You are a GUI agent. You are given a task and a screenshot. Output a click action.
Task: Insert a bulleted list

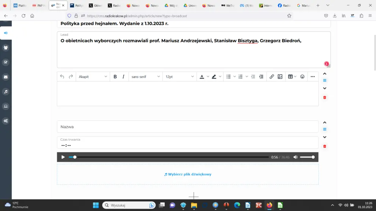pyautogui.click(x=229, y=76)
